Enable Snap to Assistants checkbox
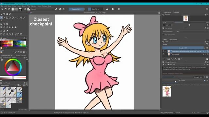The image size is (209, 117). [163, 35]
